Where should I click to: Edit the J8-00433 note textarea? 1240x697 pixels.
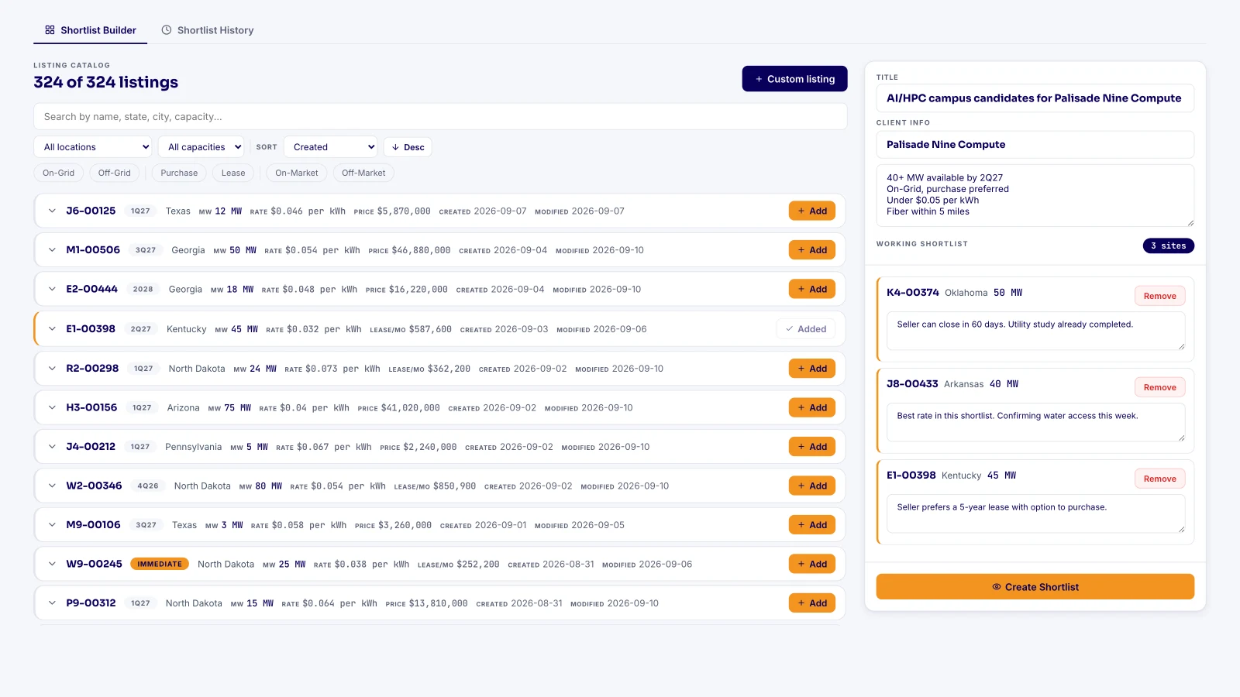point(1036,423)
